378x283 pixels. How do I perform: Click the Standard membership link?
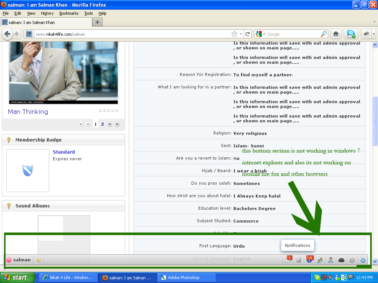click(64, 152)
